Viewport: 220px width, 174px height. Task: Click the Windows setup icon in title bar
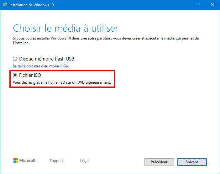click(5, 4)
